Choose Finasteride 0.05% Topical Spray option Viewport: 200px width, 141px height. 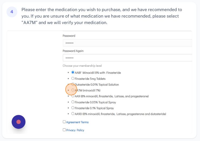[x=73, y=102]
